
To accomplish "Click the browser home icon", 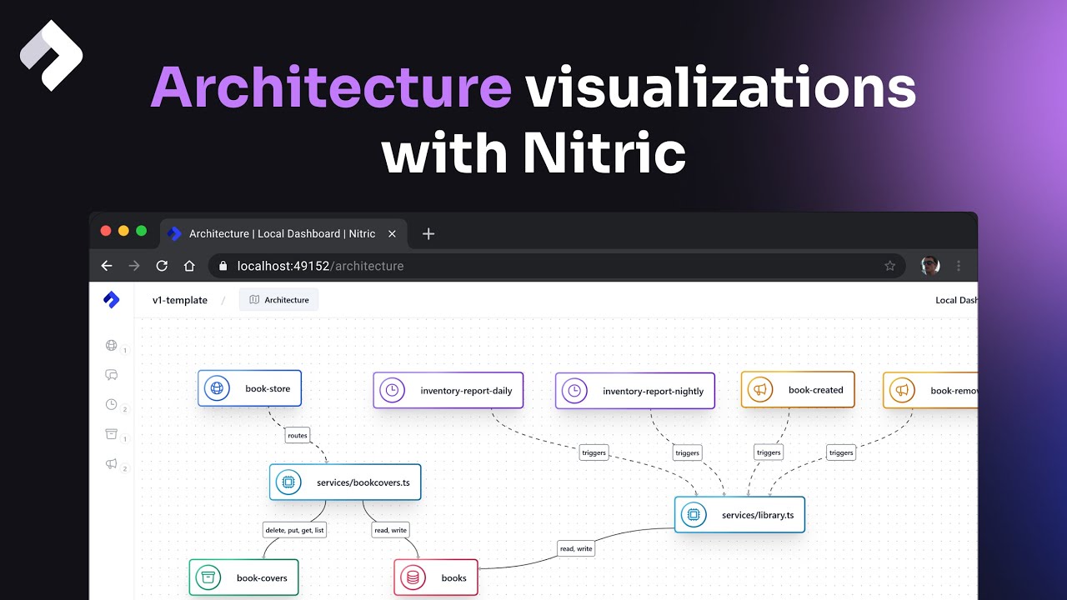I will (x=189, y=266).
